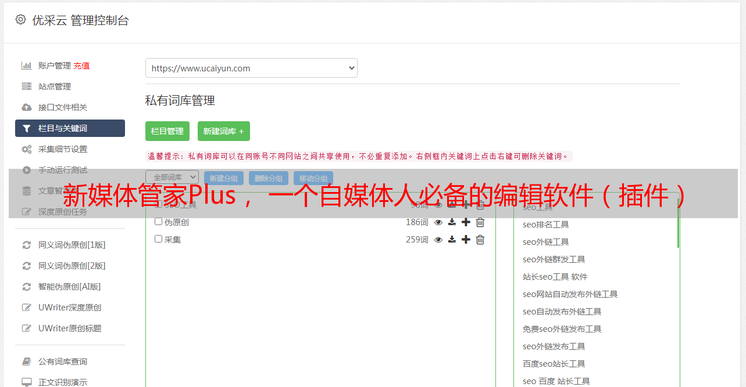Click the book icon for 公有词库查询
The height and width of the screenshot is (387, 746).
pyautogui.click(x=27, y=361)
